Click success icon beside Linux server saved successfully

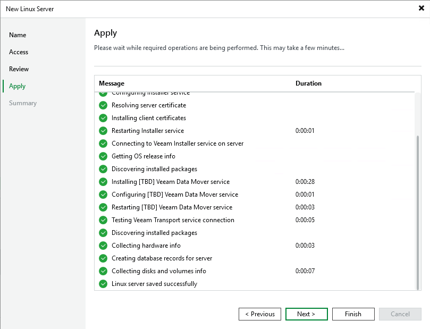(x=103, y=284)
